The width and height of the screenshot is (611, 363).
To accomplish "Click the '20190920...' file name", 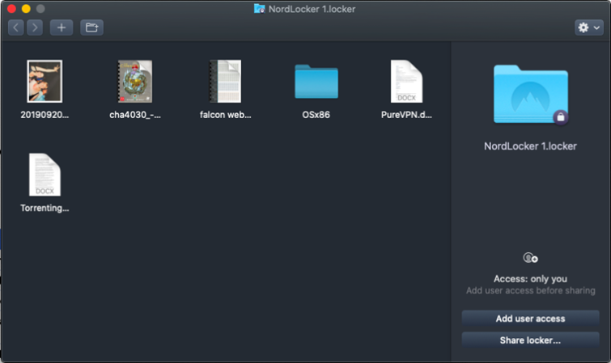I will pos(45,115).
